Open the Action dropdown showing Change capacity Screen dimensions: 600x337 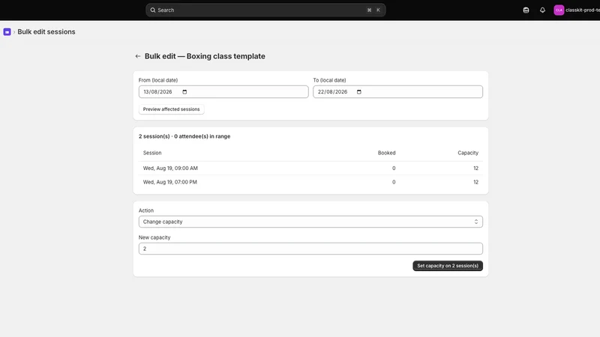(x=310, y=222)
